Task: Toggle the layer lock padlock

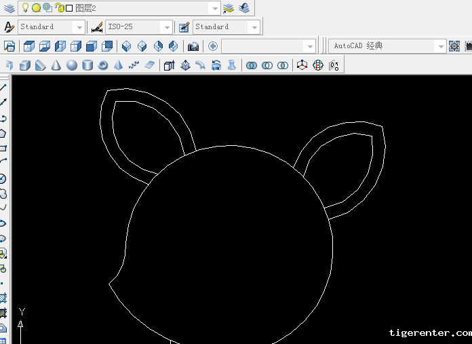Action: click(x=59, y=8)
